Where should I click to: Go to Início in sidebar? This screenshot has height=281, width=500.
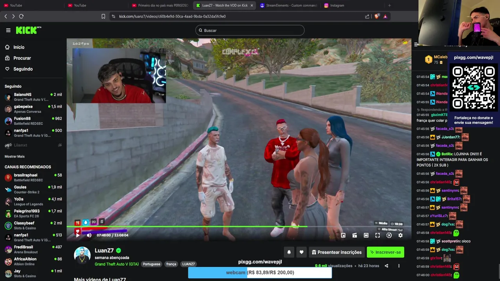click(19, 47)
